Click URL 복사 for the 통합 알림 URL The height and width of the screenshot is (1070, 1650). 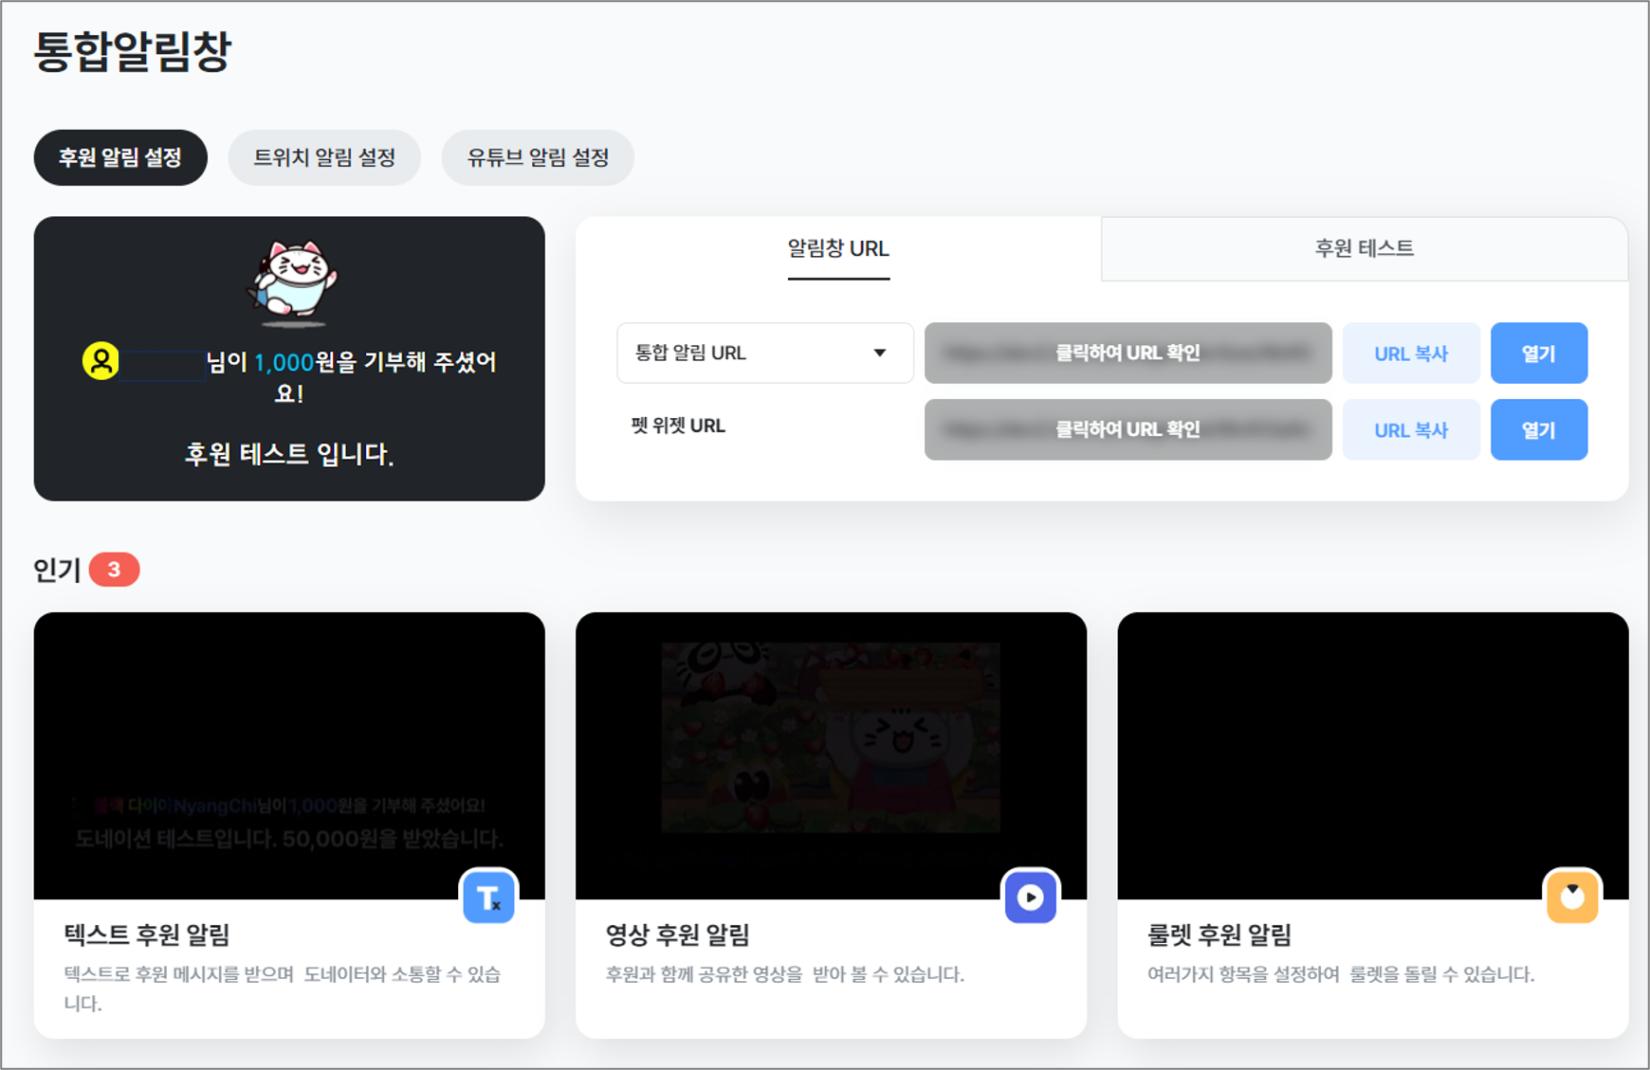(1411, 353)
